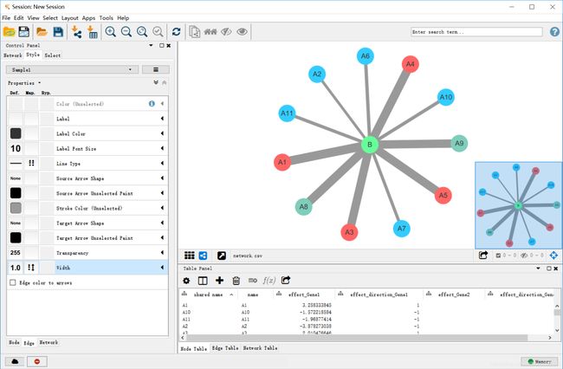Zoom in on the network view
The height and width of the screenshot is (369, 563).
point(110,31)
